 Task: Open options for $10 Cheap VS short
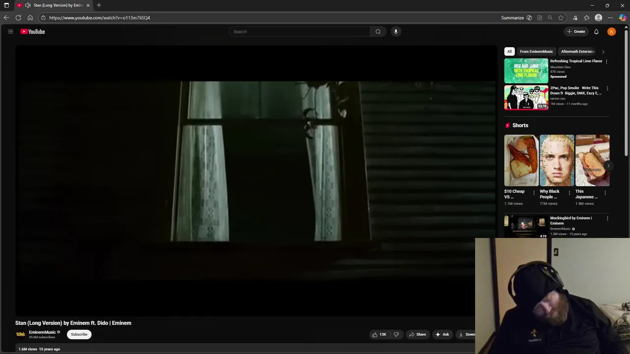pos(534,193)
